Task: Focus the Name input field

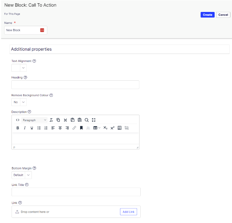Action: 26,30
